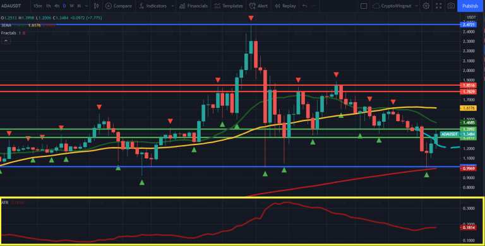This screenshot has height=246, width=485.
Task: Collapse the indicator legend chevron
Action: point(6,40)
